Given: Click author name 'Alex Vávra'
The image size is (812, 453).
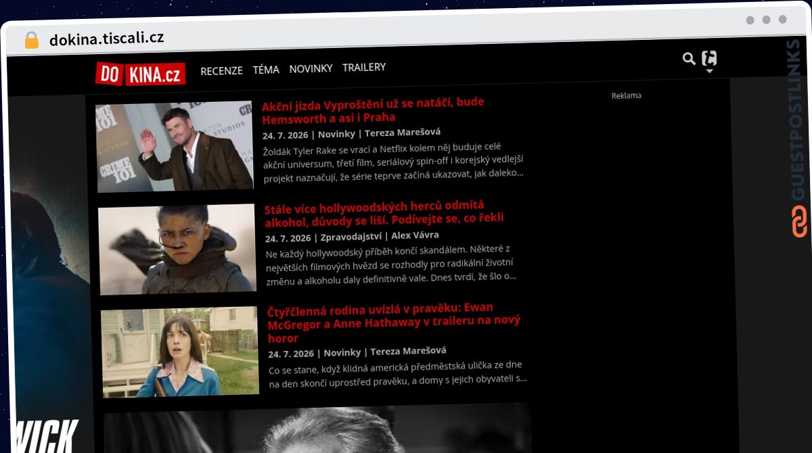Looking at the screenshot, I should coord(415,235).
